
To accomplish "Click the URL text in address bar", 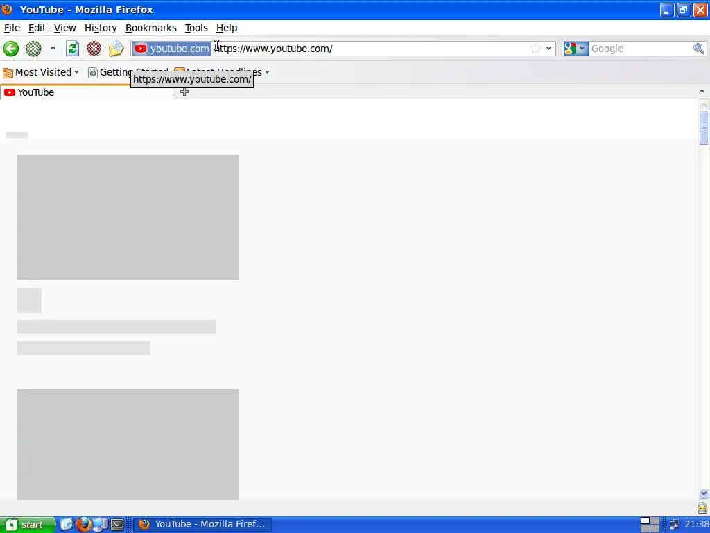I will (x=273, y=49).
